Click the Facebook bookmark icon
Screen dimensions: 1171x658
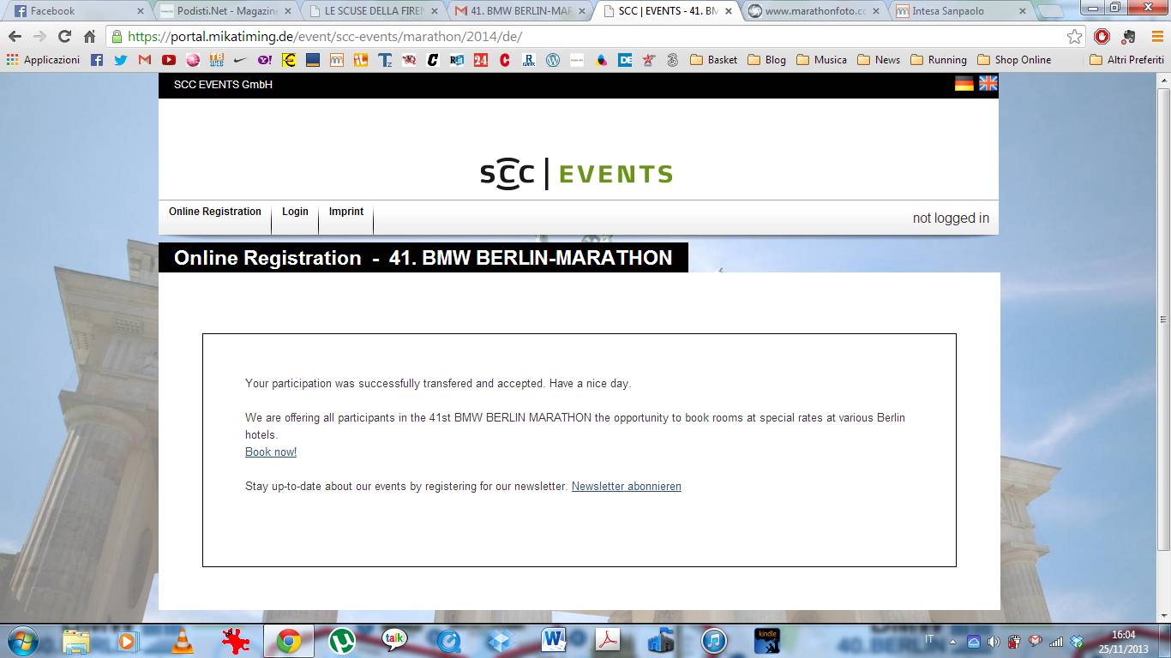(x=97, y=60)
